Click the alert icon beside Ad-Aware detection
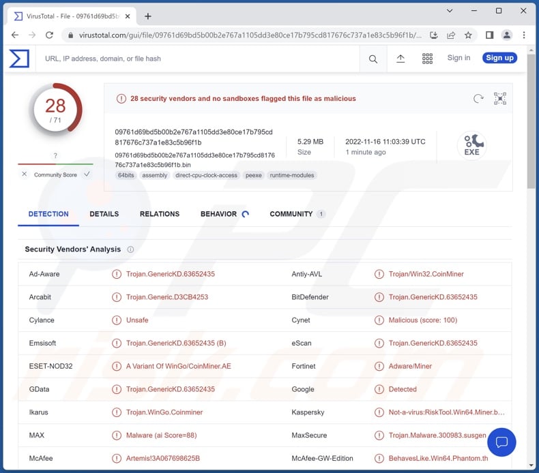Image resolution: width=539 pixels, height=473 pixels. [x=117, y=274]
